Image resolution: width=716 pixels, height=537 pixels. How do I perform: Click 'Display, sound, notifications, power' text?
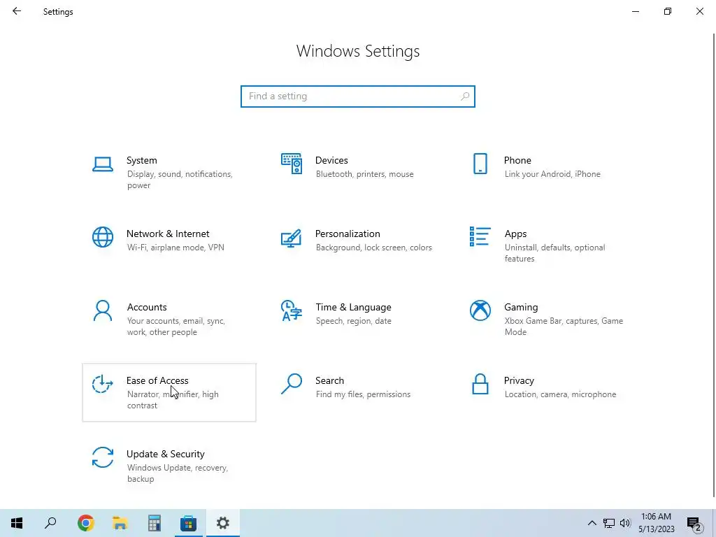coord(180,180)
